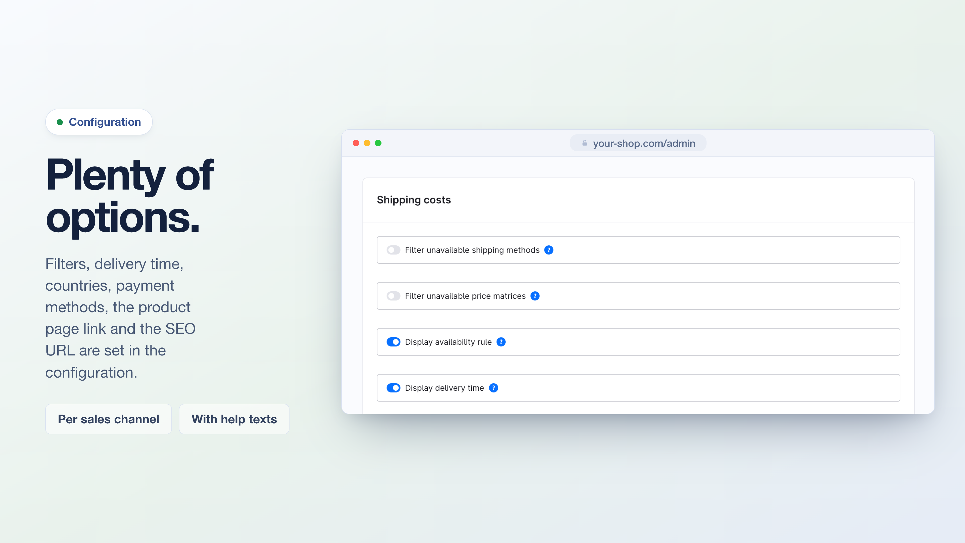Click the Shipping costs heading
Image resolution: width=965 pixels, height=543 pixels.
(414, 200)
